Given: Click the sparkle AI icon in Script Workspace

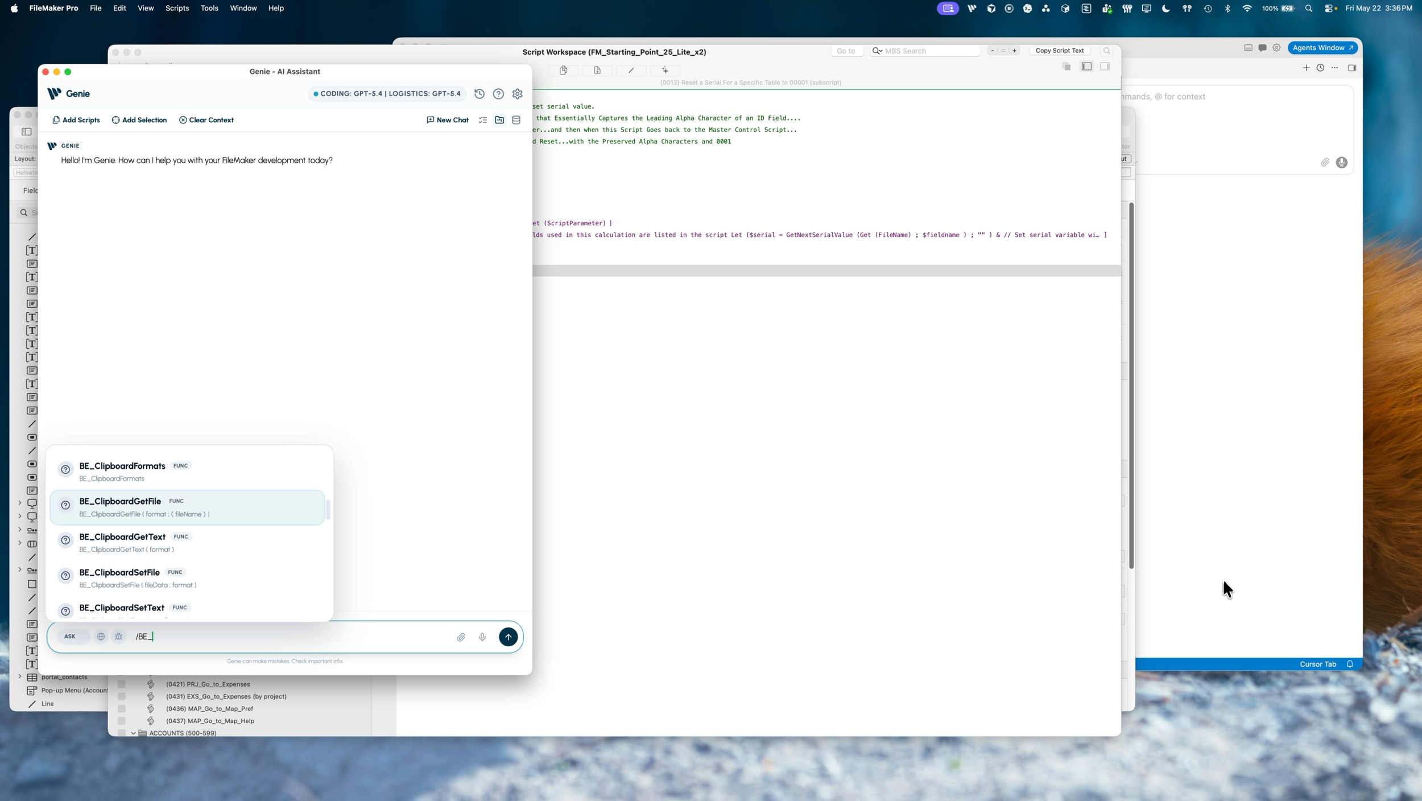Looking at the screenshot, I should tap(665, 71).
